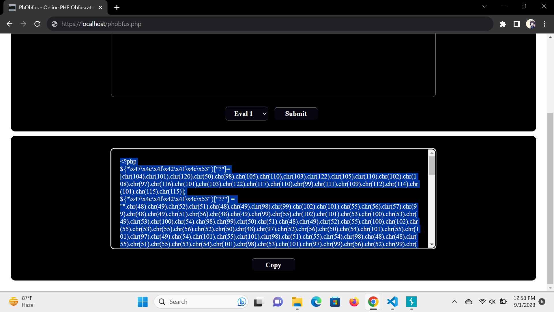Viewport: 554px width, 312px height.
Task: Open File Explorer from the taskbar
Action: click(x=297, y=302)
